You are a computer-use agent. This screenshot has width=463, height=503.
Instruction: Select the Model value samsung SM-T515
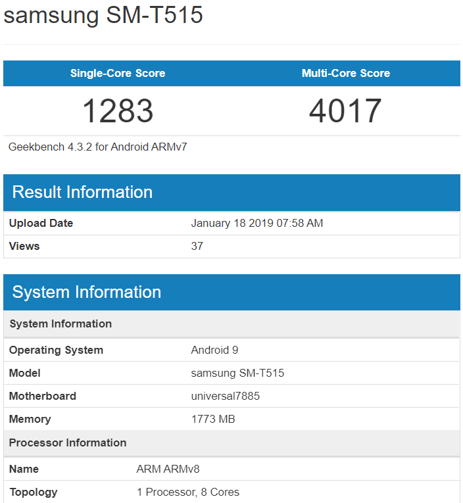(238, 373)
